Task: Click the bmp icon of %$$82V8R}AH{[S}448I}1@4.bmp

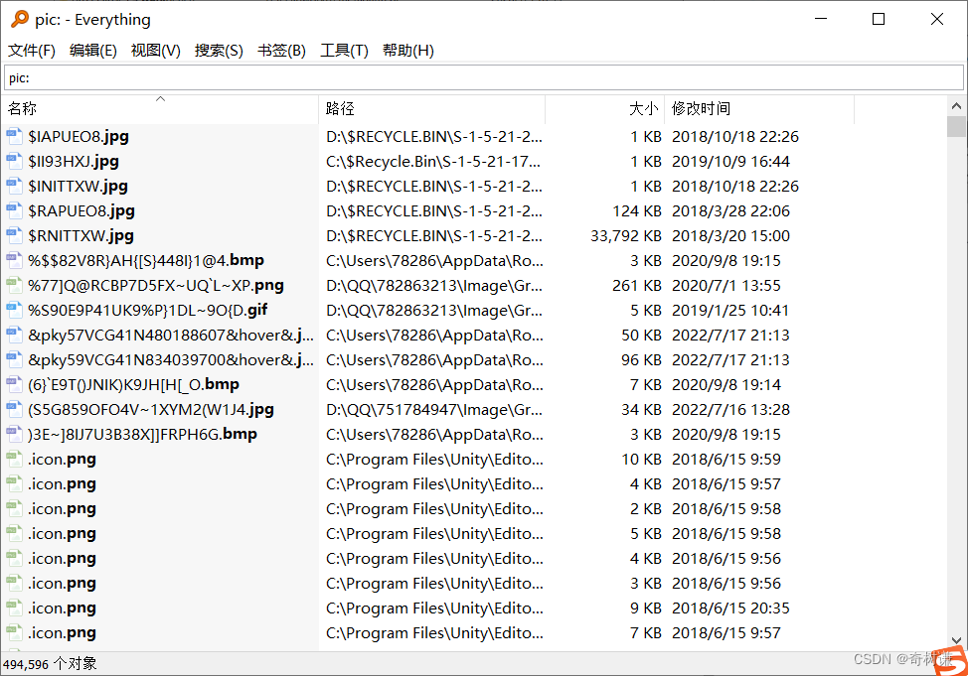Action: tap(14, 260)
